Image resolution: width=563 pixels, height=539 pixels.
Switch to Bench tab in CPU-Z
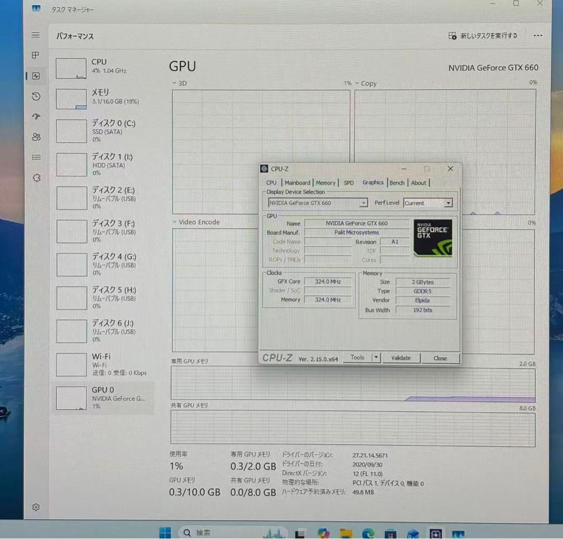[397, 182]
